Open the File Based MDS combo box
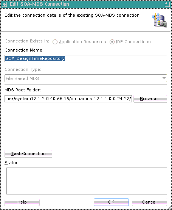Viewport: 172px width, 210px height. [86, 78]
